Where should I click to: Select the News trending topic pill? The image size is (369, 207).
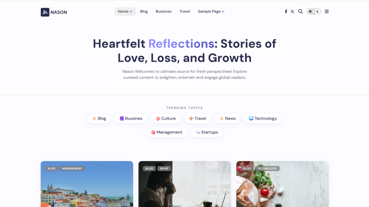tap(227, 119)
